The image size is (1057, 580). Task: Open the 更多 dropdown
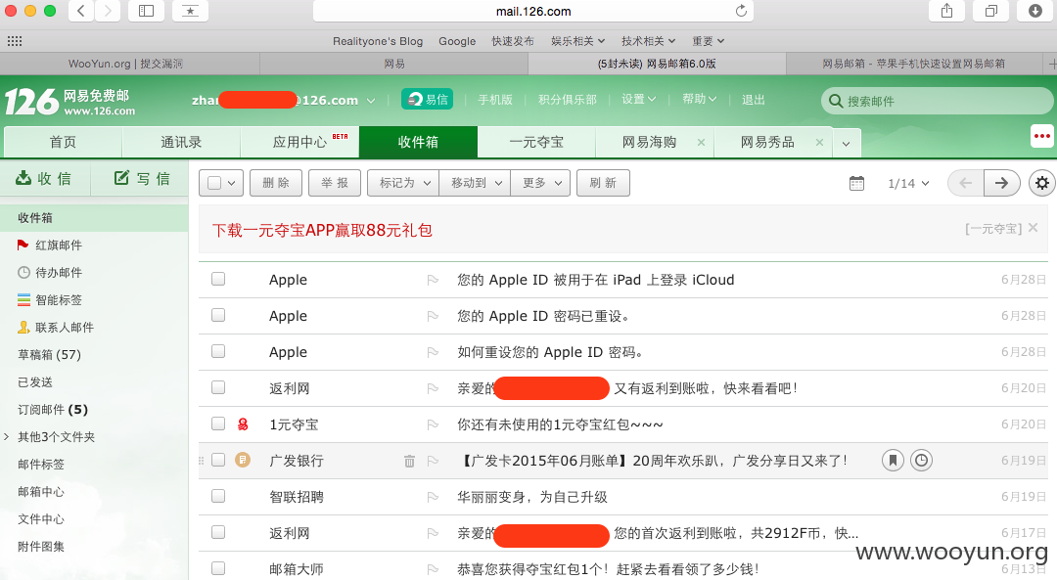pyautogui.click(x=540, y=183)
